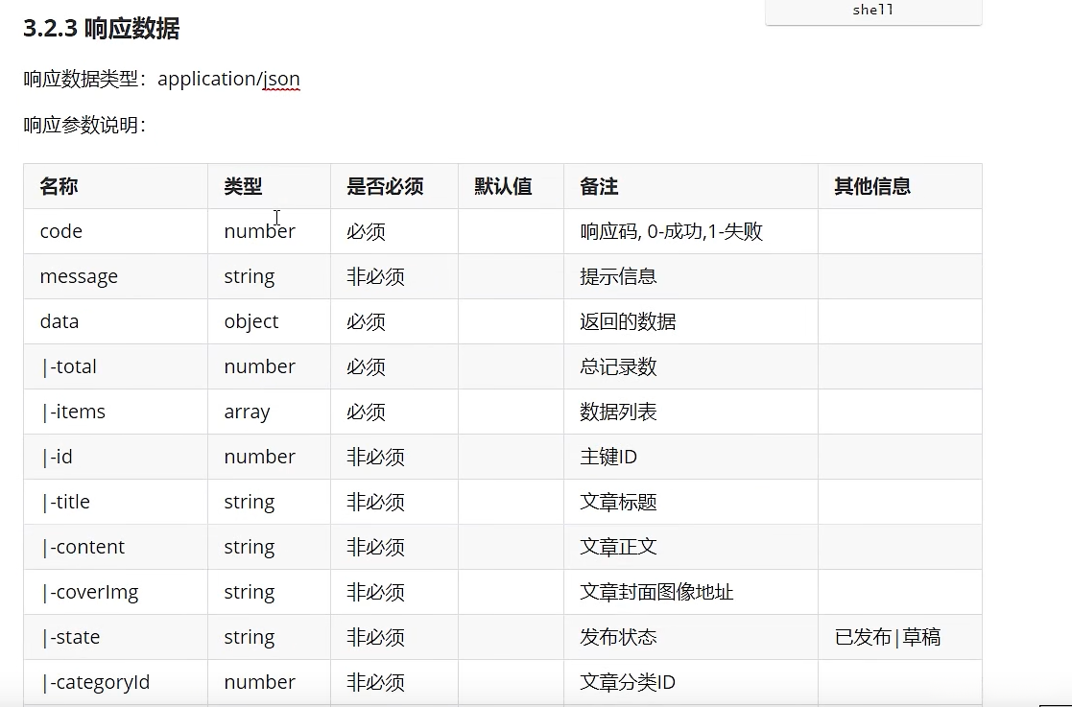
Task: Select the |-total name cell
Action: coord(115,366)
